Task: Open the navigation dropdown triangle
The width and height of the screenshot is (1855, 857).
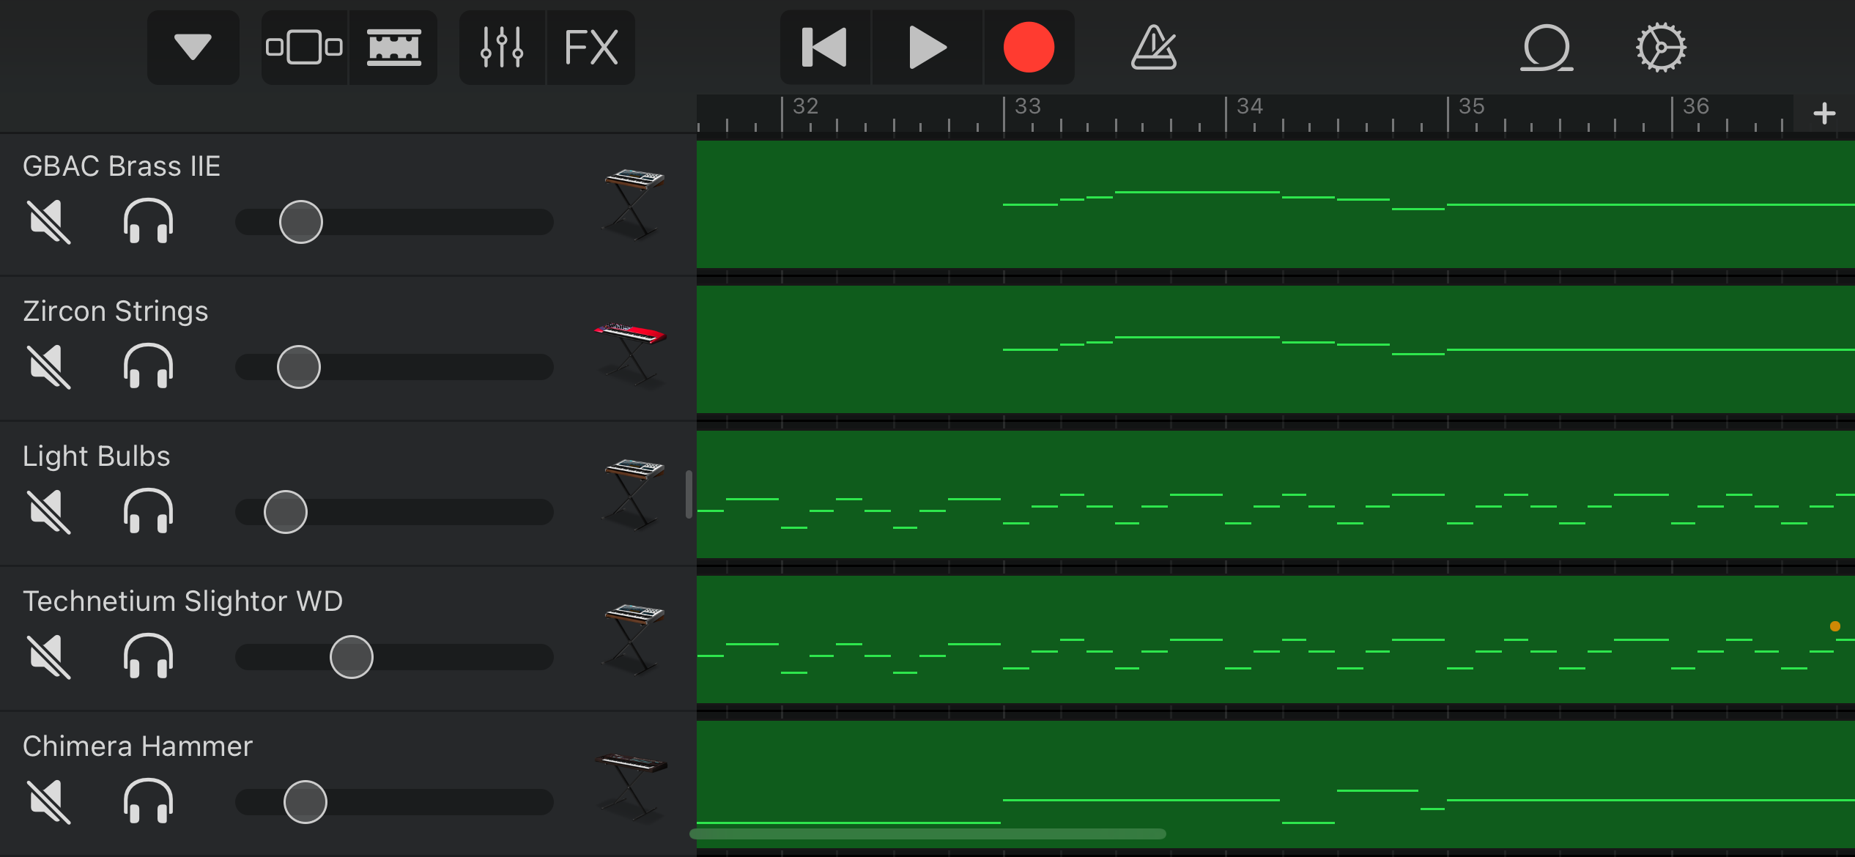Action: [193, 48]
